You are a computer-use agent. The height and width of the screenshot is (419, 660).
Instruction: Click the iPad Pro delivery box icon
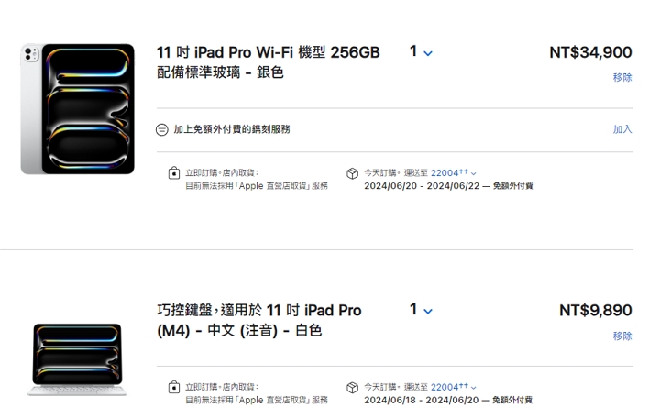(x=352, y=173)
